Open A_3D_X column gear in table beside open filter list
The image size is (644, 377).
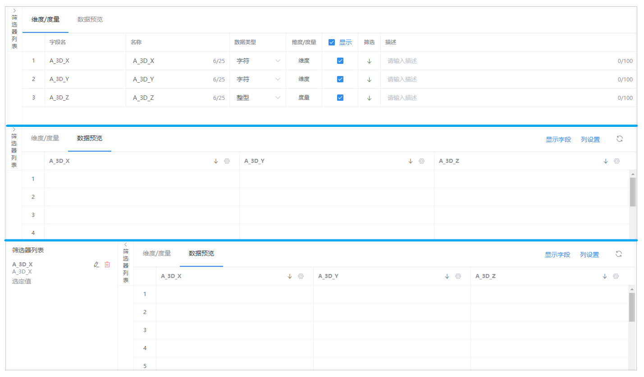point(301,276)
